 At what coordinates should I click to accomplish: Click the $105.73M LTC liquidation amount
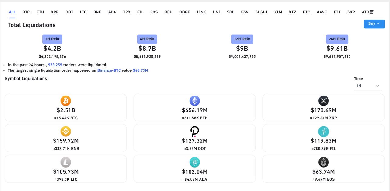coord(66,172)
